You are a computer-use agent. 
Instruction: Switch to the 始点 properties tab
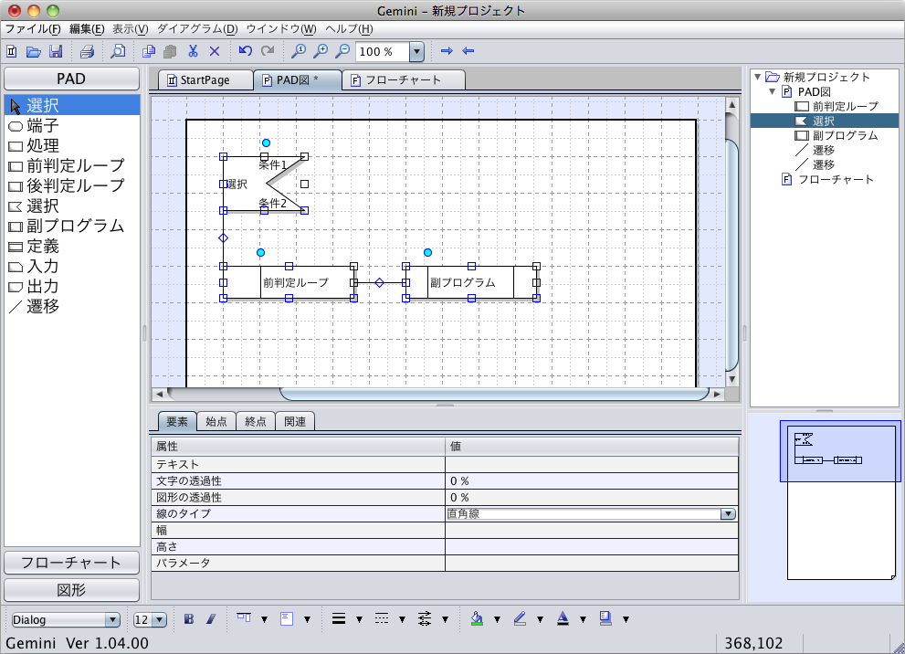tap(216, 421)
